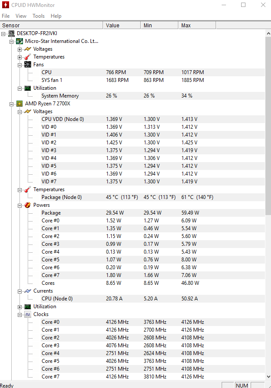The image size is (271, 388).
Task: Select the Fans sensor icon
Action: coord(27,64)
